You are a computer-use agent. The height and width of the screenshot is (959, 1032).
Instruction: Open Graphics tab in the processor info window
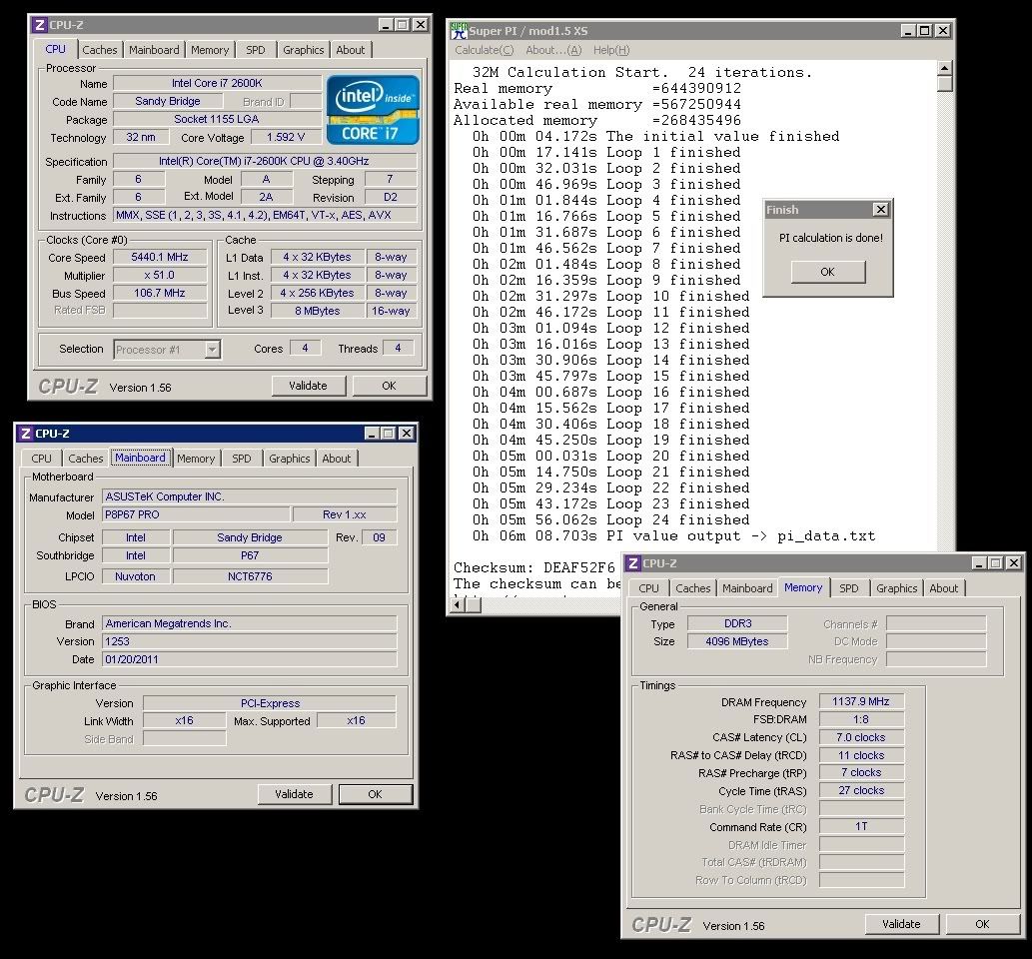point(303,50)
